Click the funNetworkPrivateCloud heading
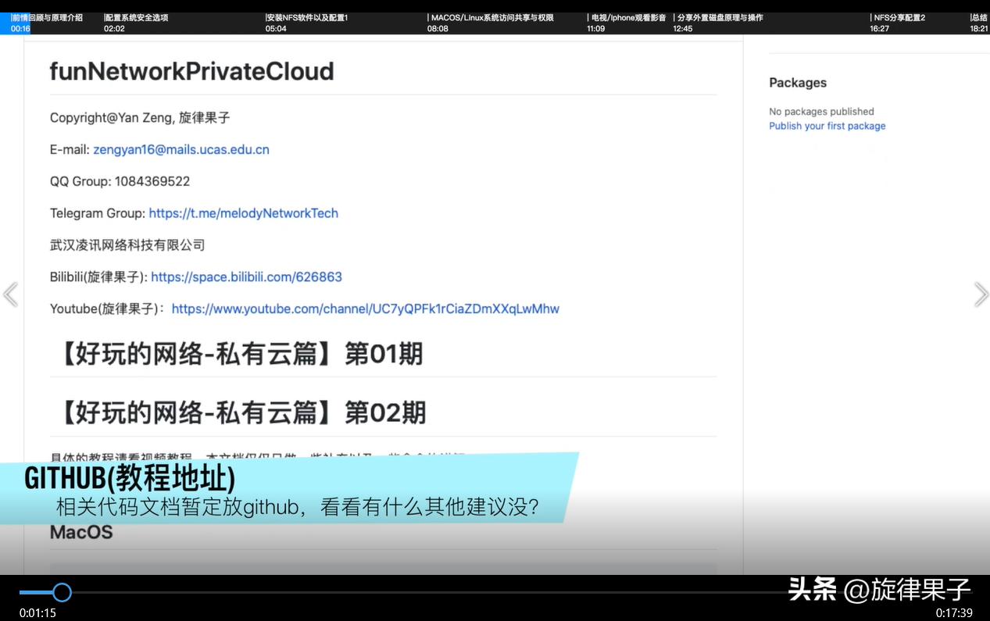This screenshot has height=621, width=990. coord(191,71)
